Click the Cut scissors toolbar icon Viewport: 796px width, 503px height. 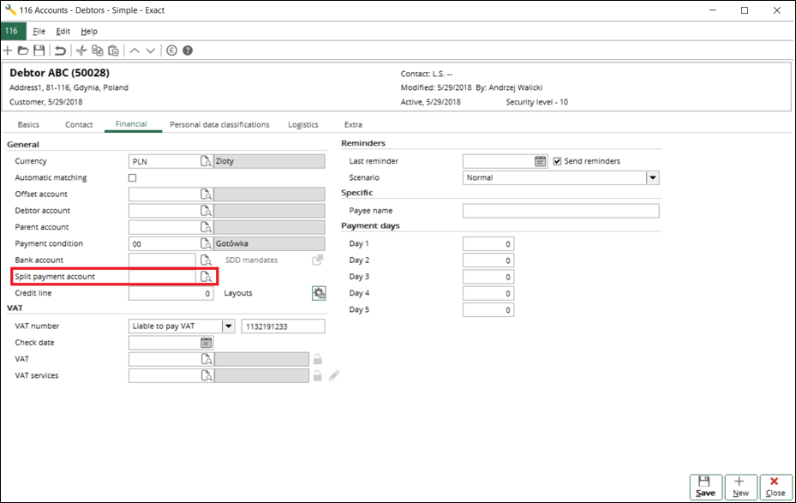[x=81, y=51]
